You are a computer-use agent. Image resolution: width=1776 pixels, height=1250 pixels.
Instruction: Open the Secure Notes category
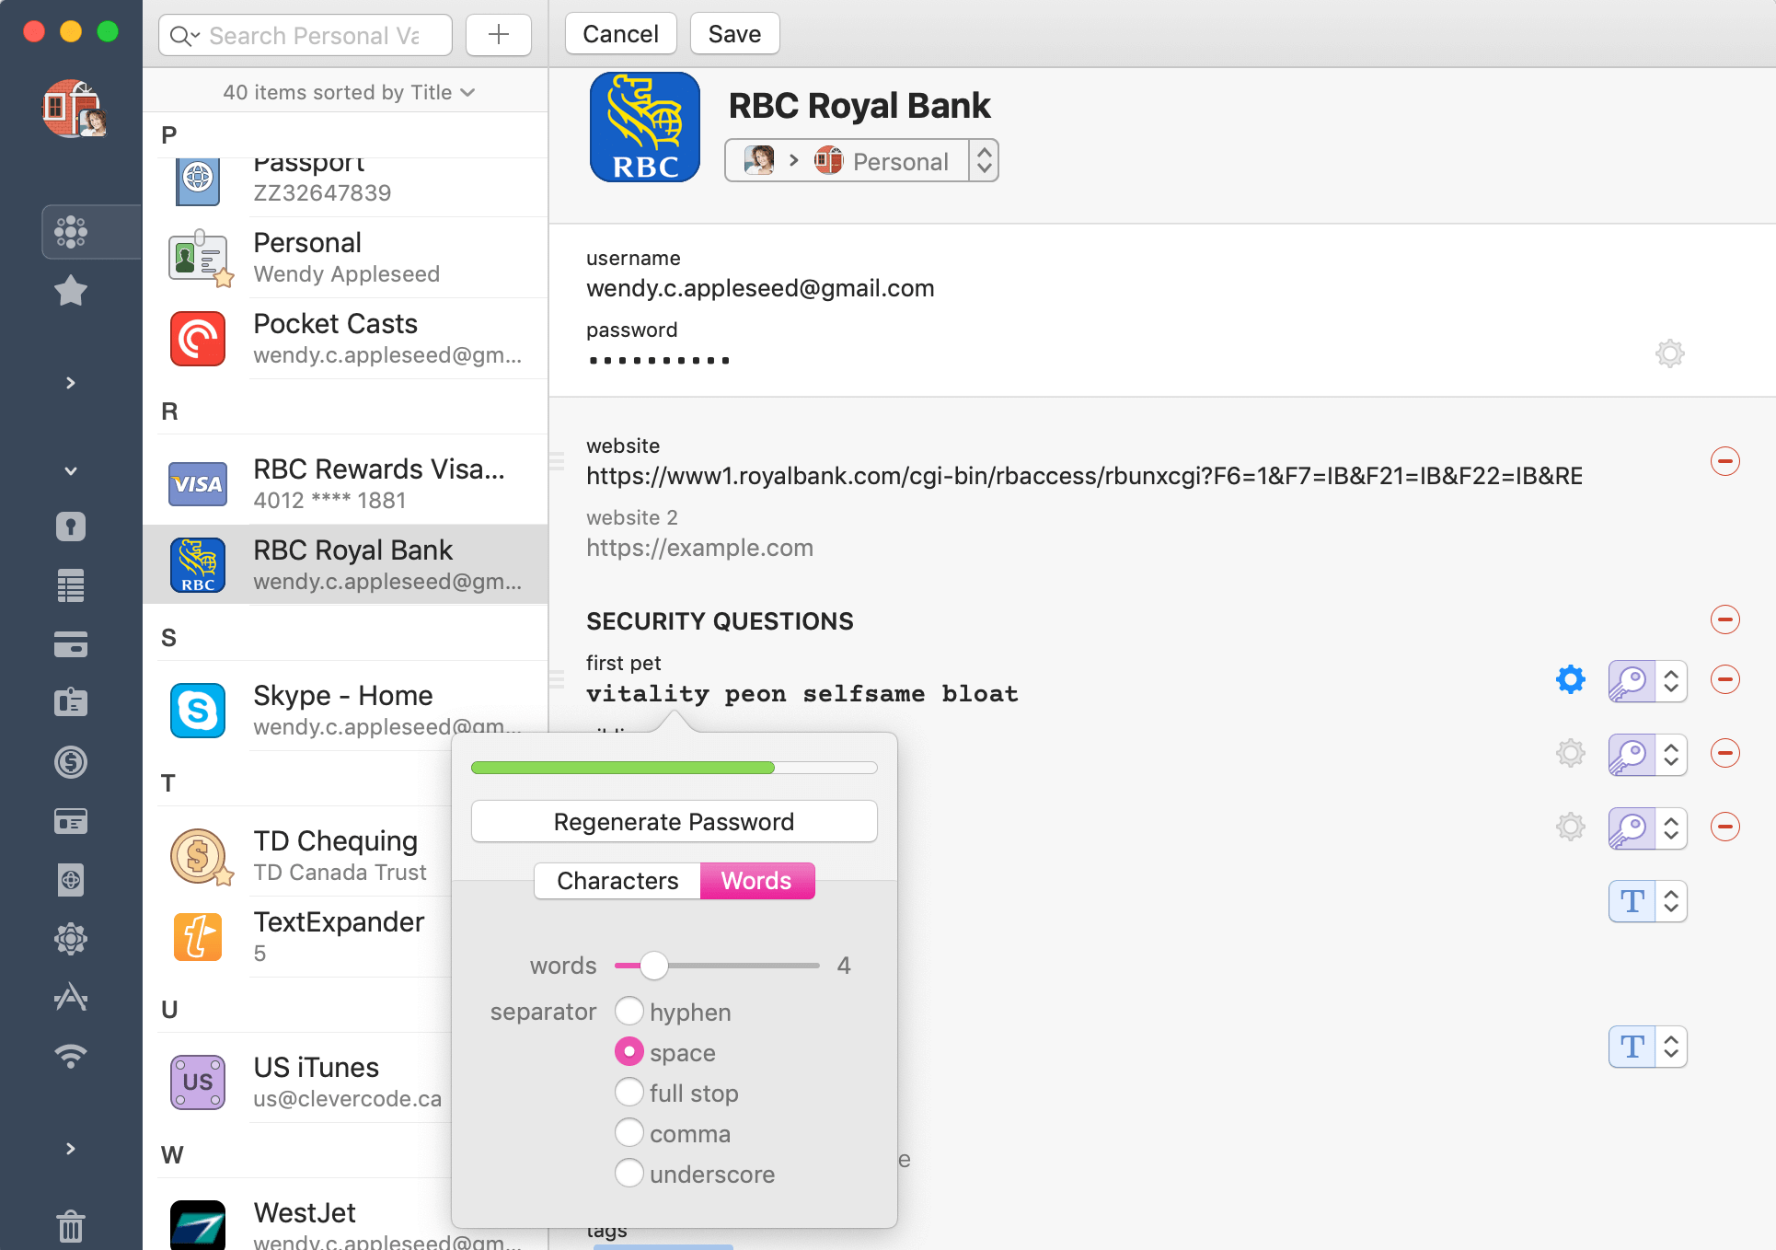coord(71,585)
